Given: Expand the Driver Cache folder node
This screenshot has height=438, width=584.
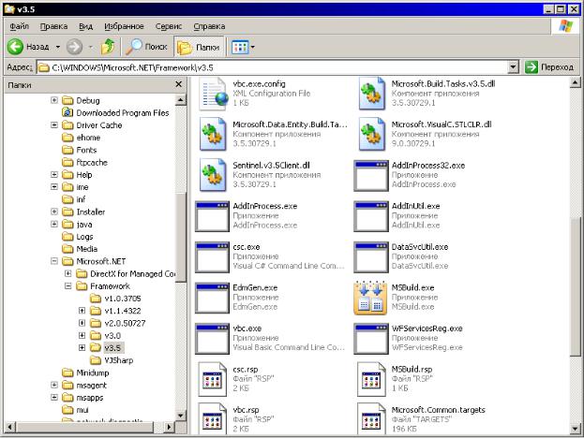Looking at the screenshot, I should click(54, 124).
